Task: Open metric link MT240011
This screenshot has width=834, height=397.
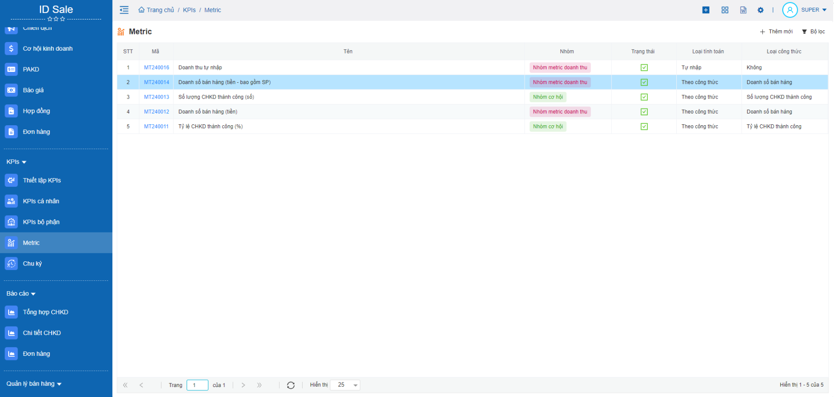Action: click(x=156, y=127)
